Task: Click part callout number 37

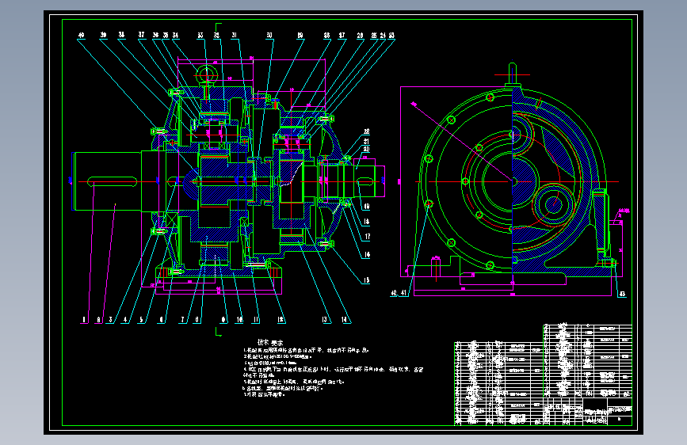Action: [141, 35]
